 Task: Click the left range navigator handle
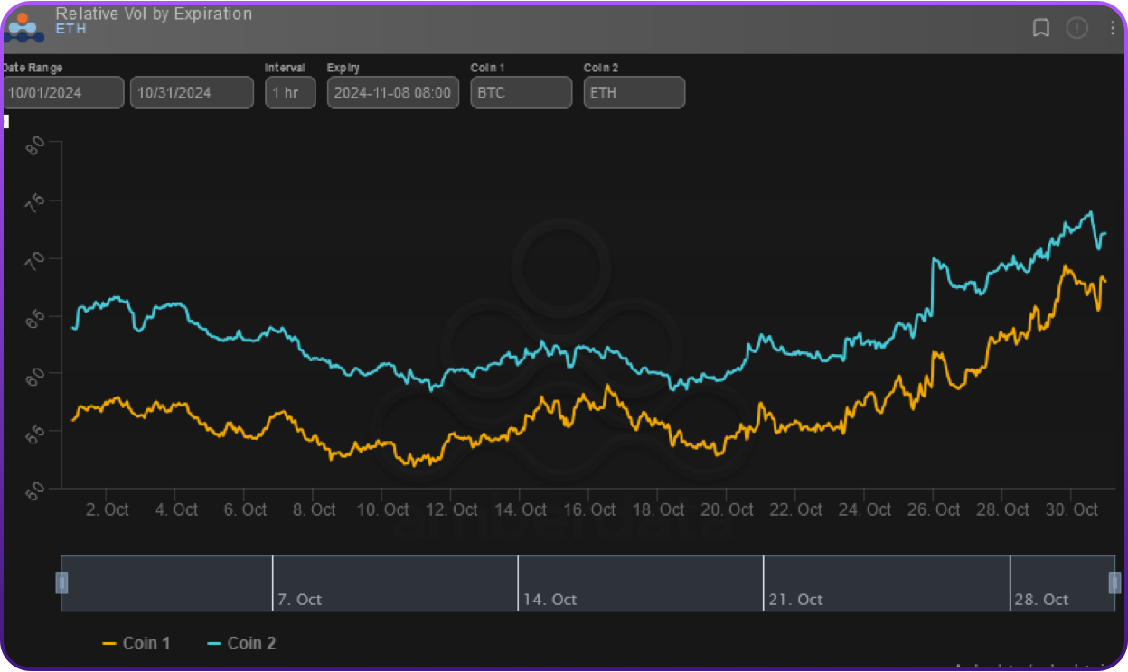62,583
